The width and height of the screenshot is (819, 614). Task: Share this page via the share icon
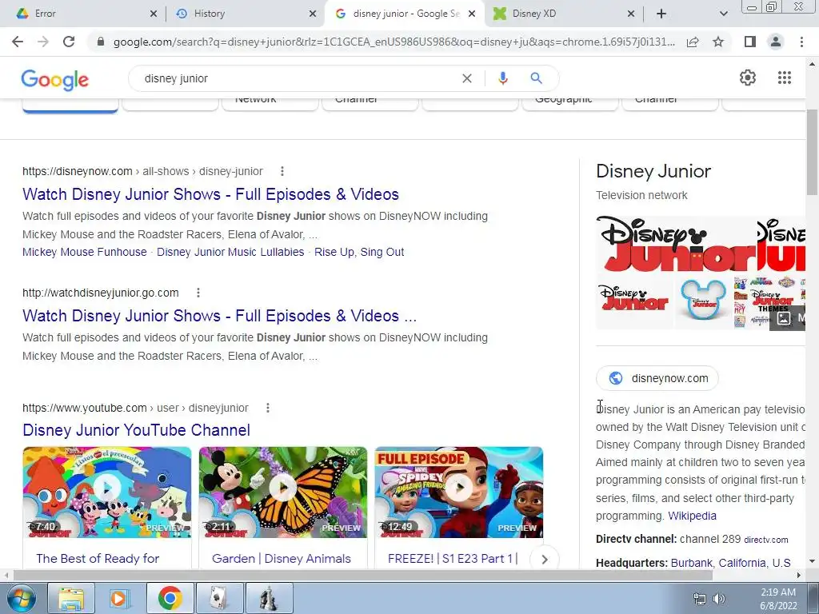[693, 42]
